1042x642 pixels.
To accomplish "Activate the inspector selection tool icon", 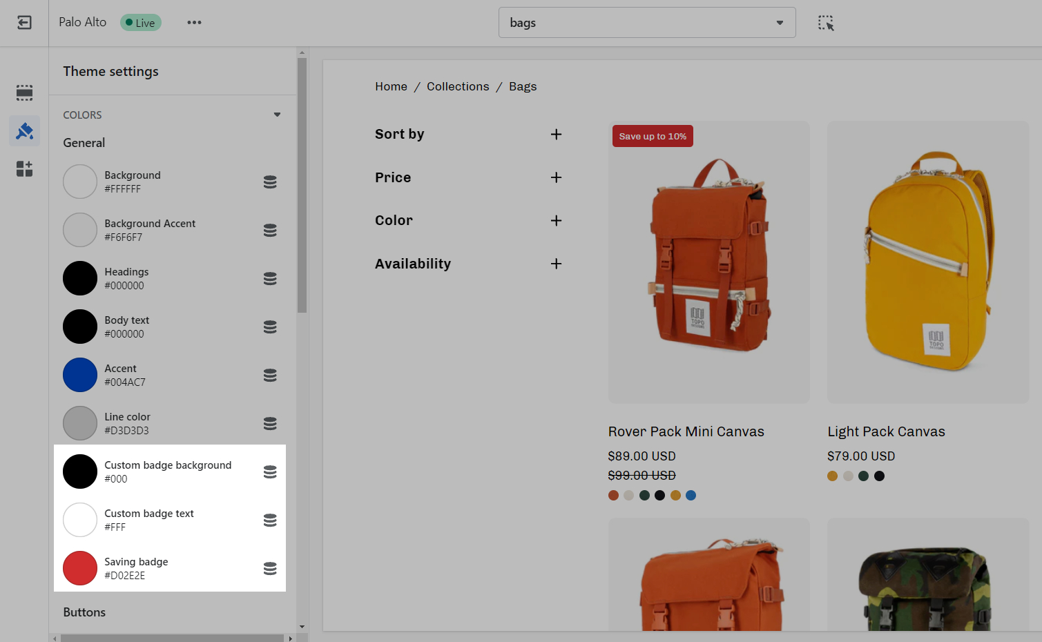I will [826, 23].
